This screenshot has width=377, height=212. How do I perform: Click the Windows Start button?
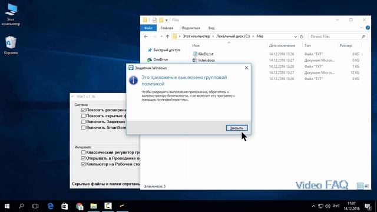point(7,206)
